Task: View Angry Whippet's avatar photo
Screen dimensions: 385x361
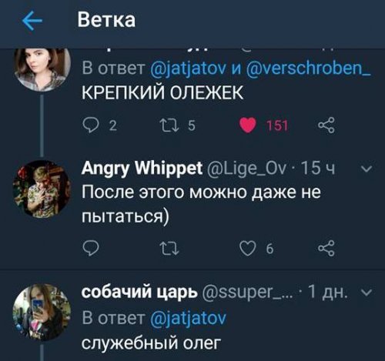Action: click(x=42, y=189)
